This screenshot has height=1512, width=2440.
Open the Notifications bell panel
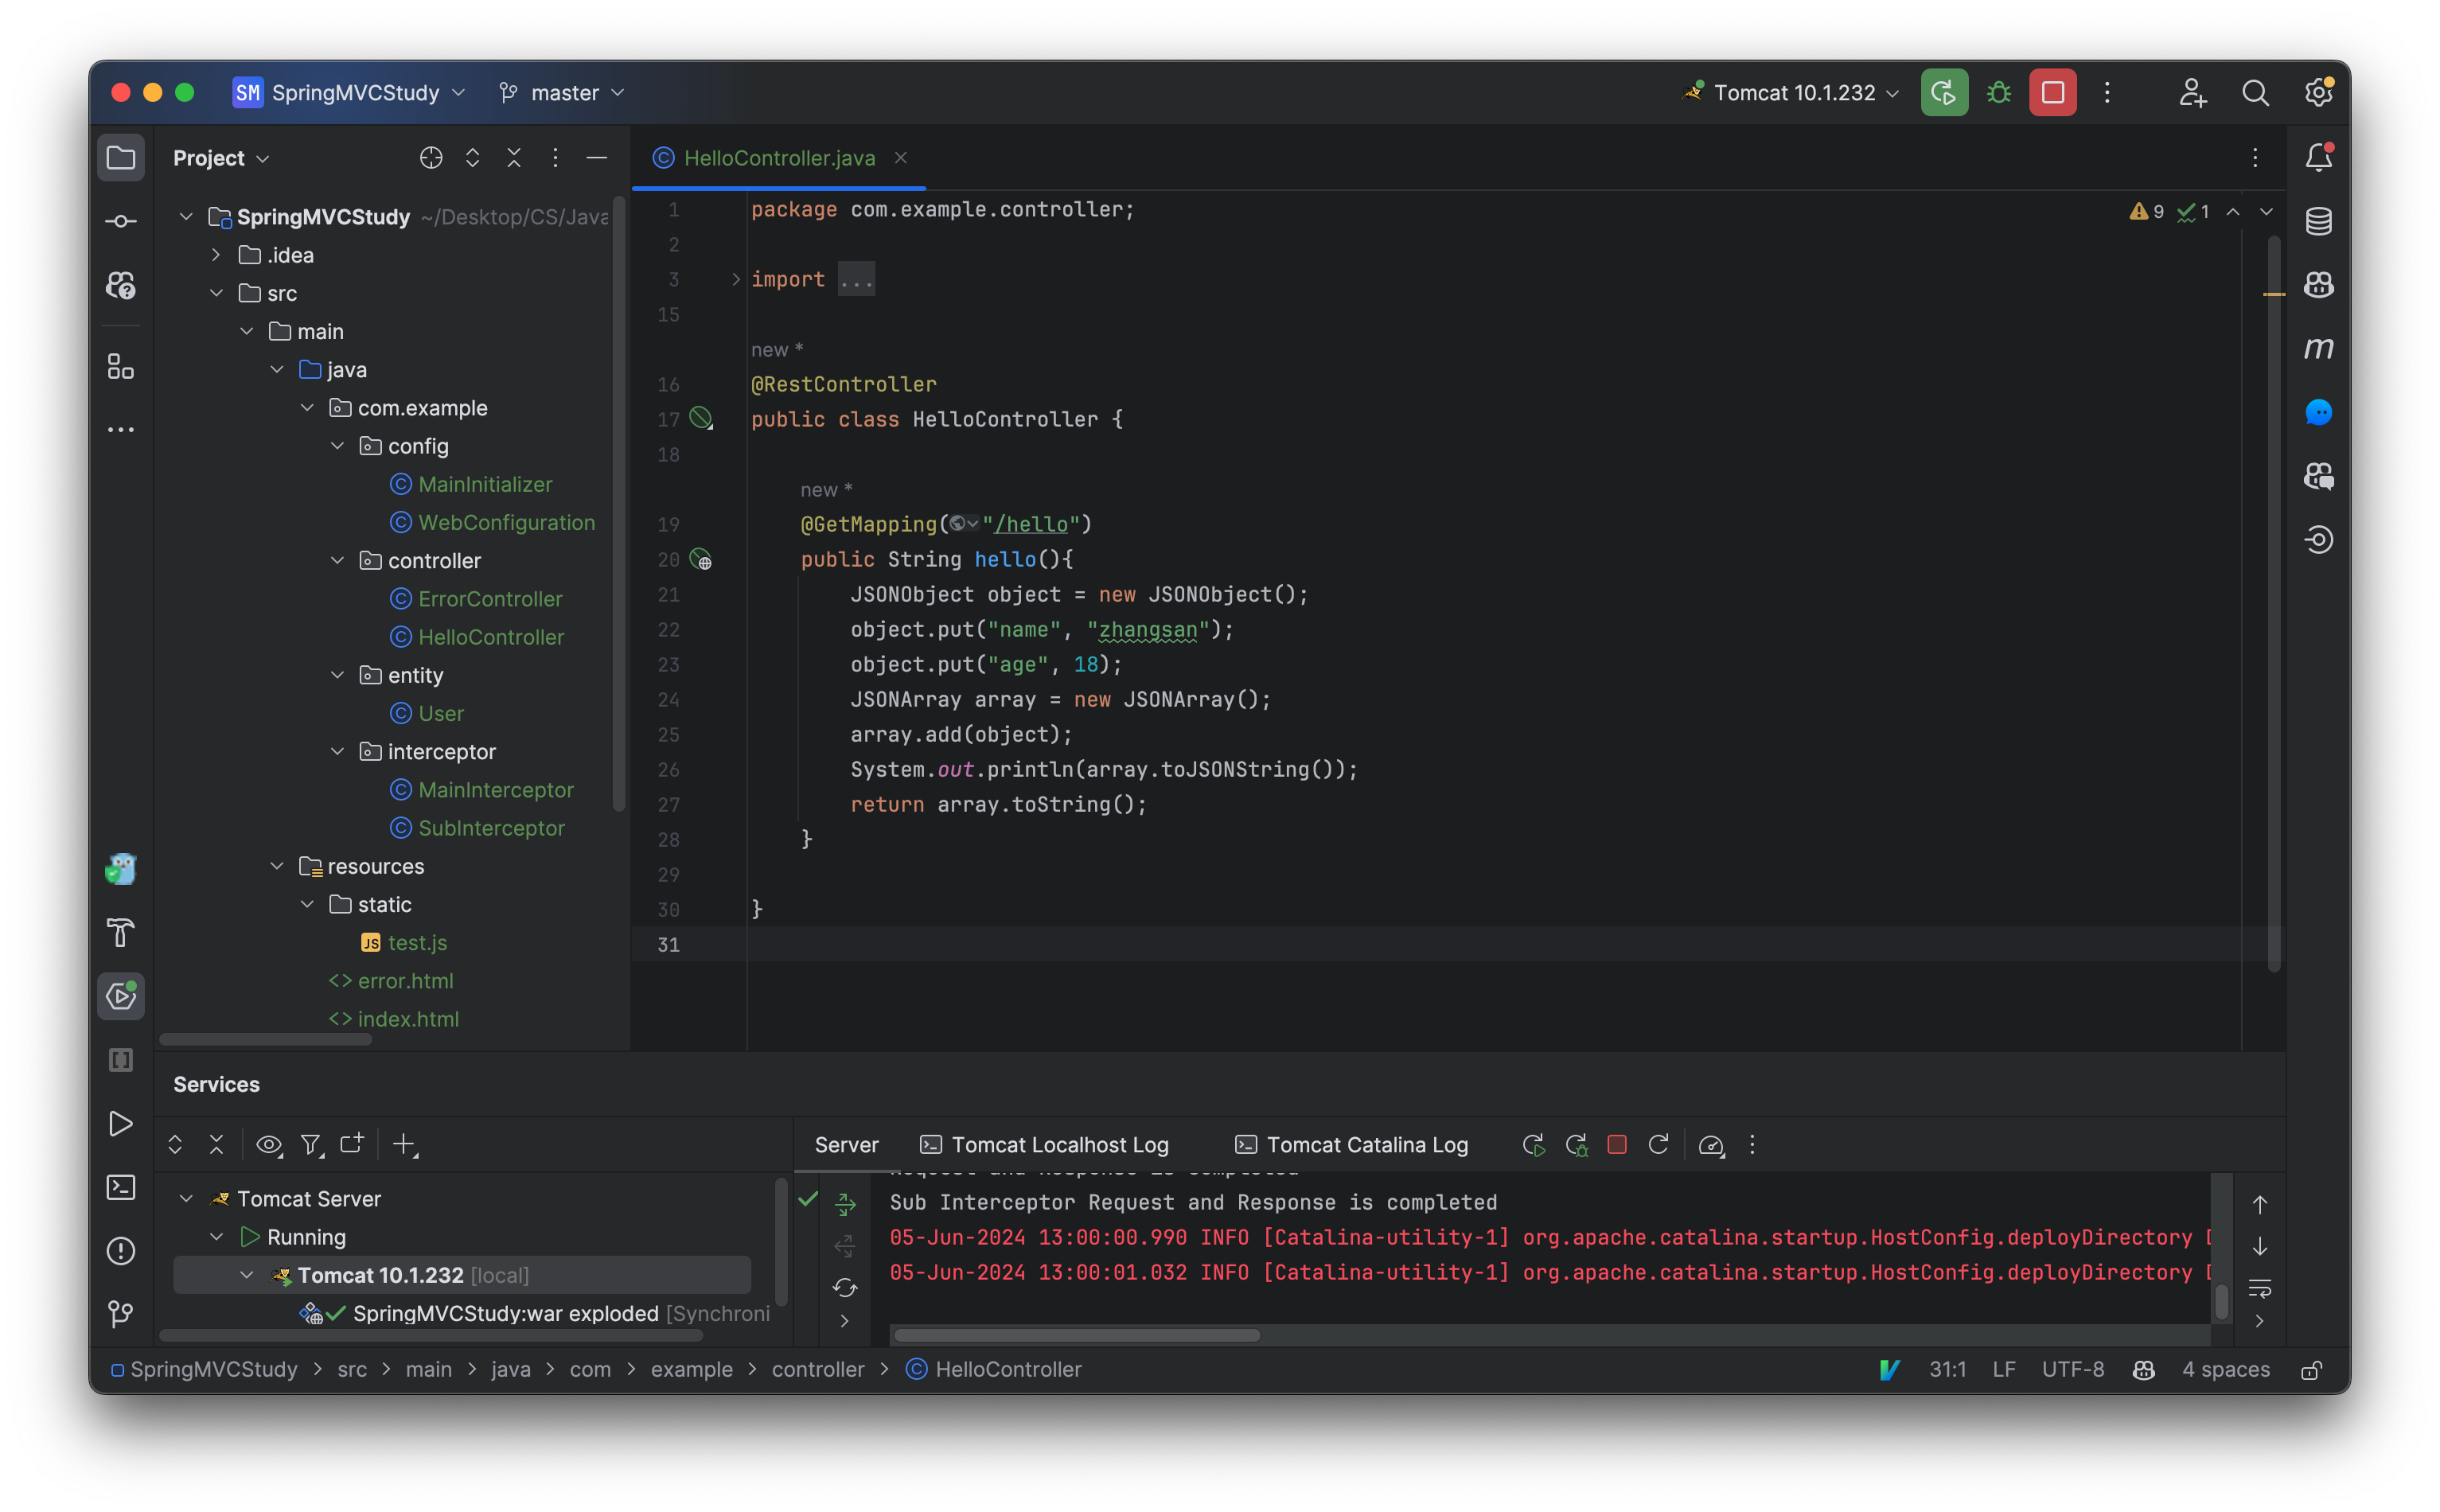click(x=2318, y=157)
